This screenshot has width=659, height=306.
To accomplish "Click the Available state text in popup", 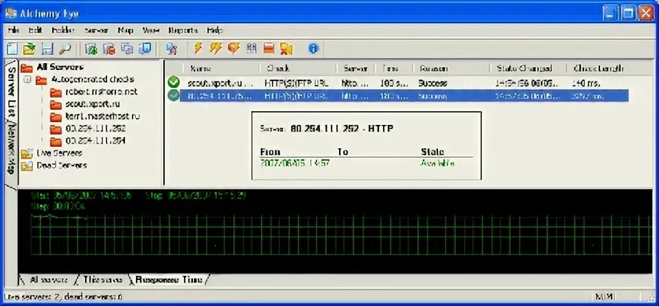I will coord(437,163).
